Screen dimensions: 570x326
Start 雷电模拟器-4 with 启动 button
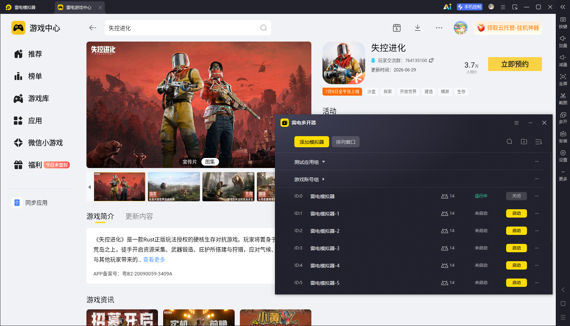pos(517,265)
